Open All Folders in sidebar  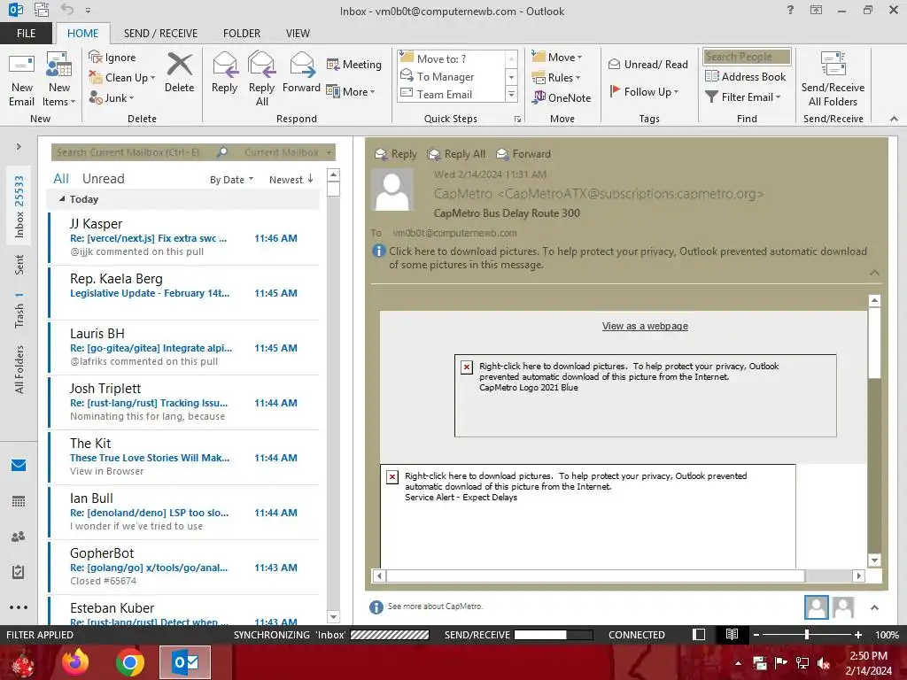(19, 369)
